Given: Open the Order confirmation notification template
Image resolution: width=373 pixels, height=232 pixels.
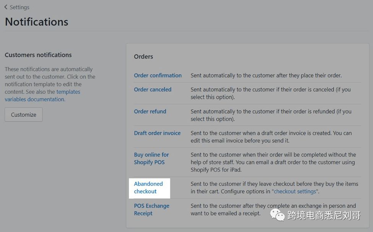Looking at the screenshot, I should coord(158,75).
